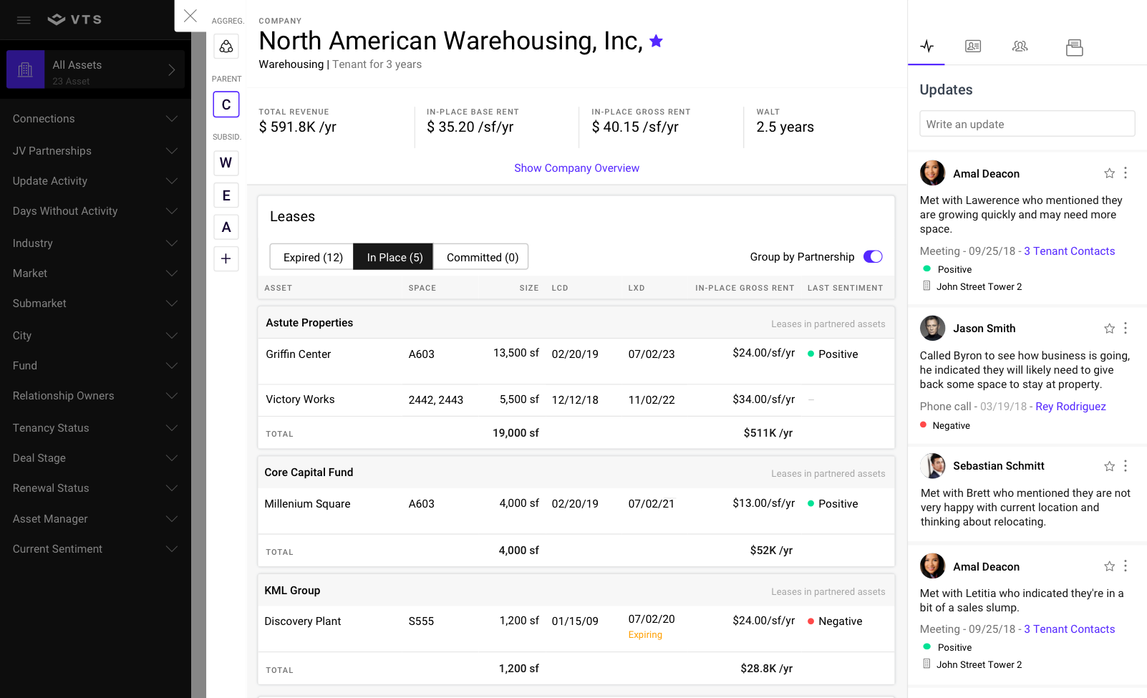Open the contact card tab icon
The width and height of the screenshot is (1147, 698).
(x=973, y=47)
